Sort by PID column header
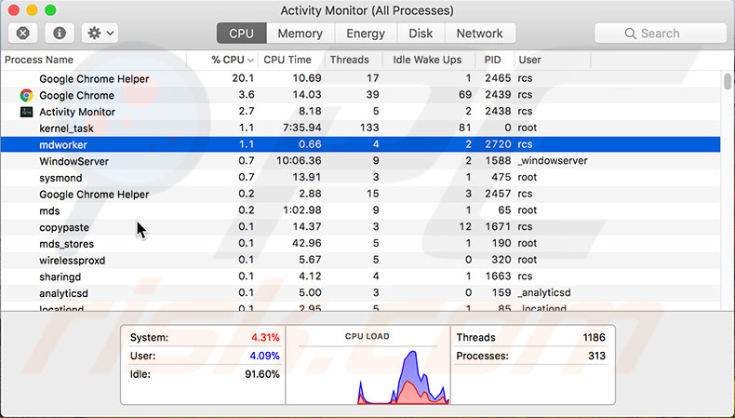The height and width of the screenshot is (418, 735). [x=495, y=60]
